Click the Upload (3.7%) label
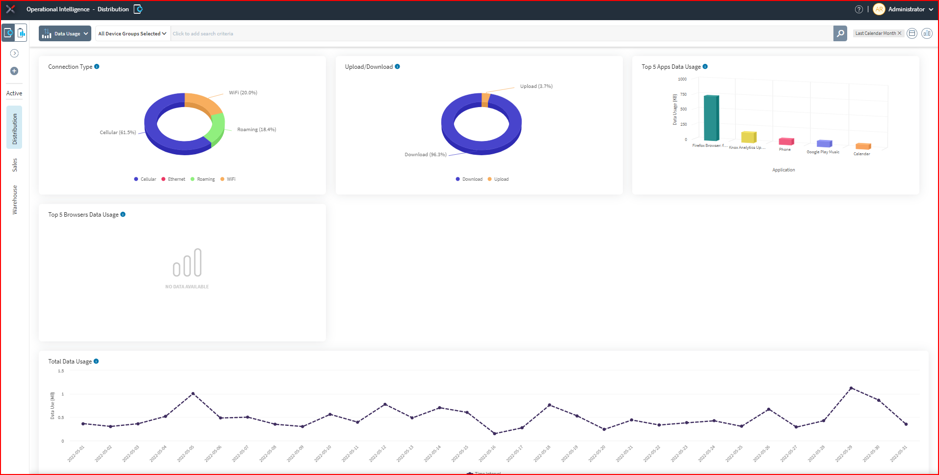Screen dimensions: 939x475 [x=537, y=86]
